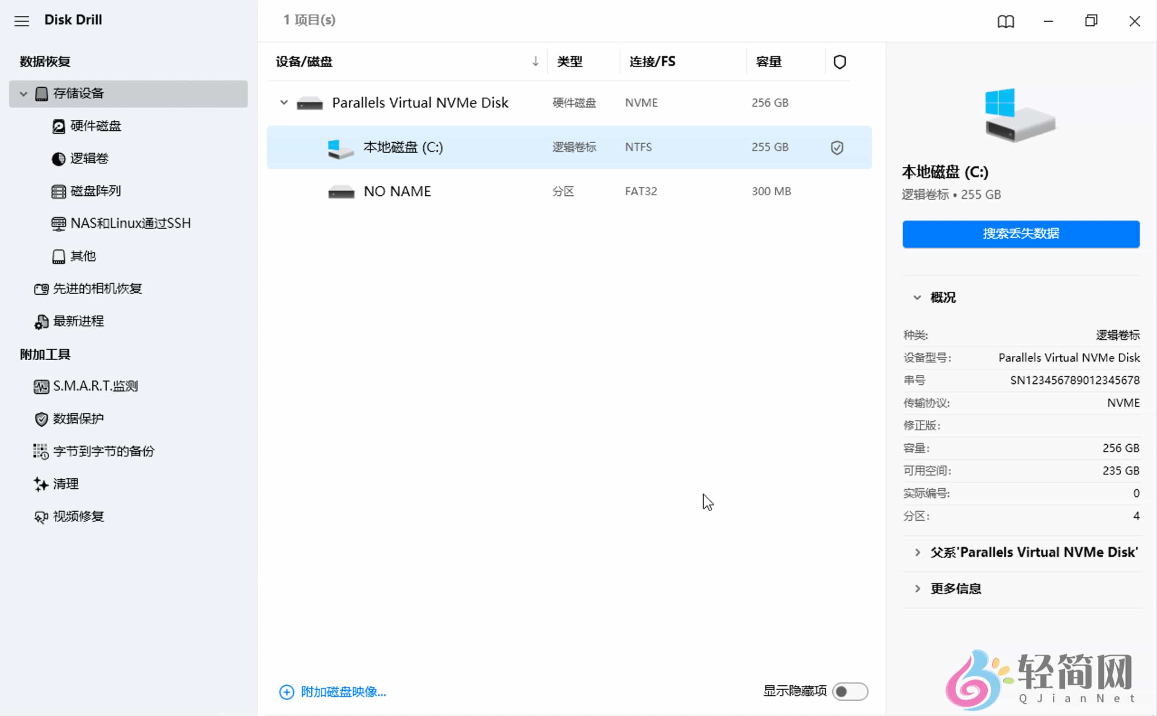Click the advanced camera recovery icon
This screenshot has width=1157, height=716.
click(x=41, y=289)
